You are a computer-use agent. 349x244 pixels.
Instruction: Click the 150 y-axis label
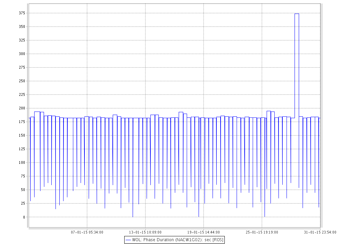(x=22, y=135)
